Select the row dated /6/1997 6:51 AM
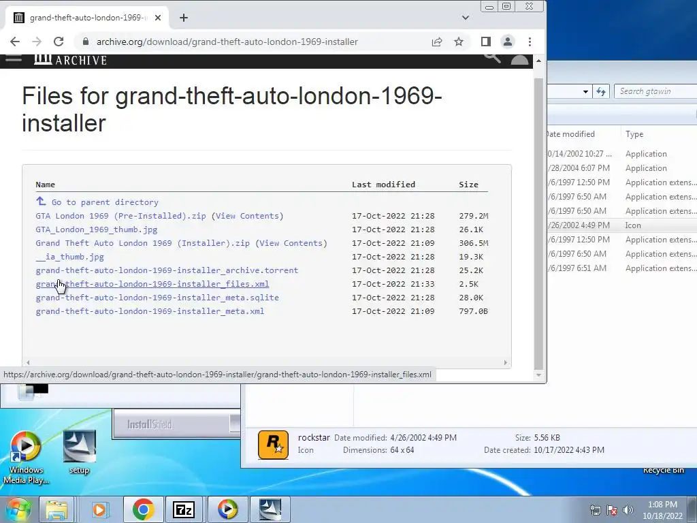697x523 pixels. click(622, 268)
